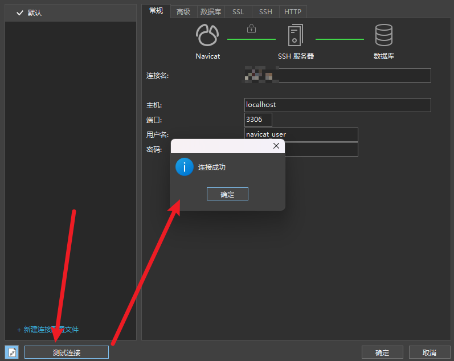Click the 用户名 field with navicat_user
The image size is (454, 361).
pos(301,134)
